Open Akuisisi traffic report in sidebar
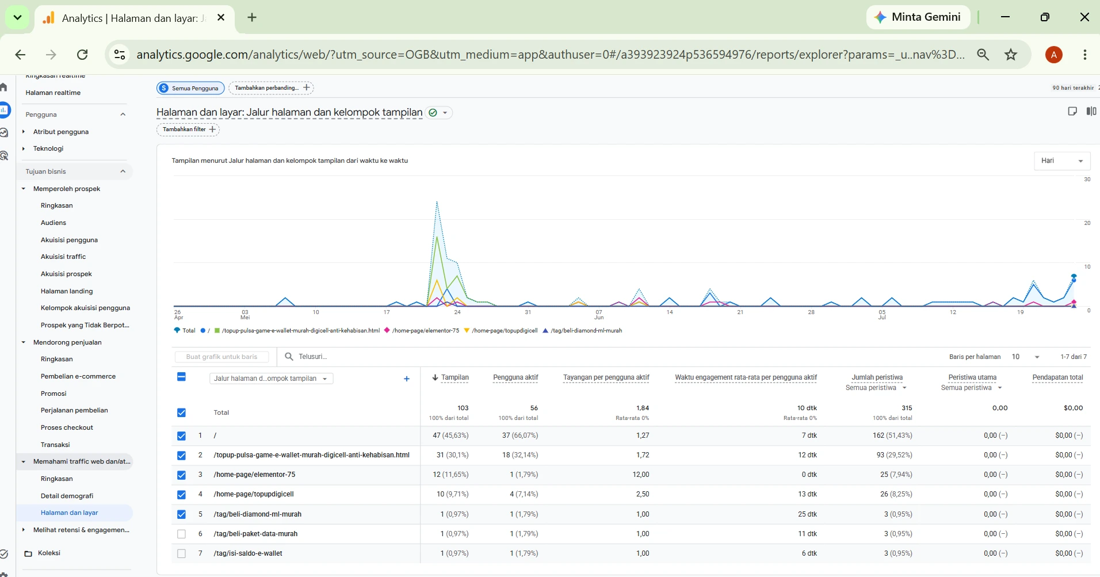Viewport: 1100px width, 577px height. [63, 257]
